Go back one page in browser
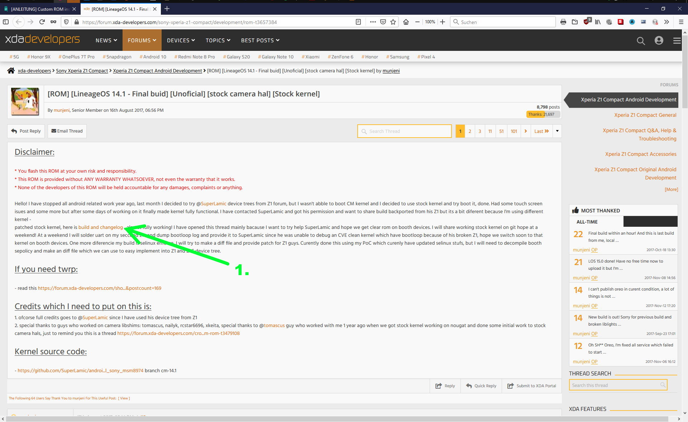This screenshot has width=688, height=422. coord(19,22)
